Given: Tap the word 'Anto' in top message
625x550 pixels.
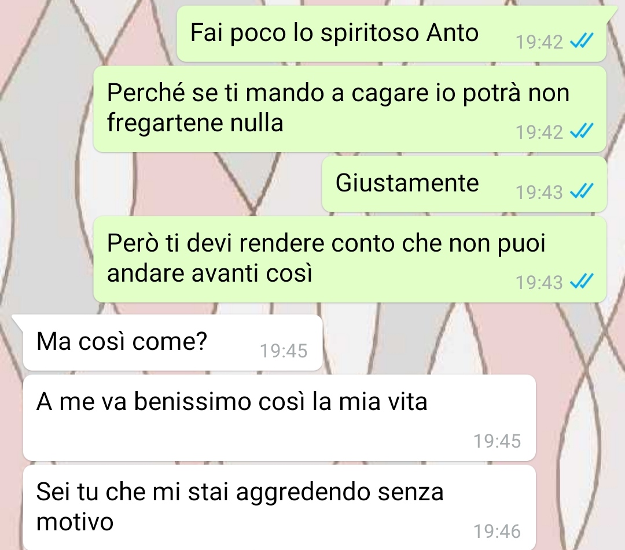Looking at the screenshot, I should click(x=453, y=32).
